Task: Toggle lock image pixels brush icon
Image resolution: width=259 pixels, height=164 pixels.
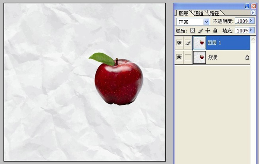Action: [200, 31]
